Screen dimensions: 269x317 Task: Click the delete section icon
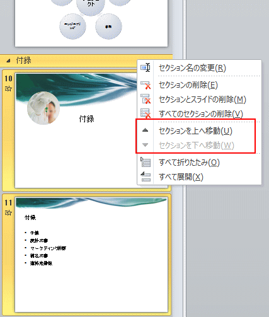146,85
